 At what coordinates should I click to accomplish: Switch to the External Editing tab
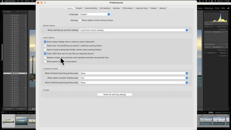click(x=91, y=8)
